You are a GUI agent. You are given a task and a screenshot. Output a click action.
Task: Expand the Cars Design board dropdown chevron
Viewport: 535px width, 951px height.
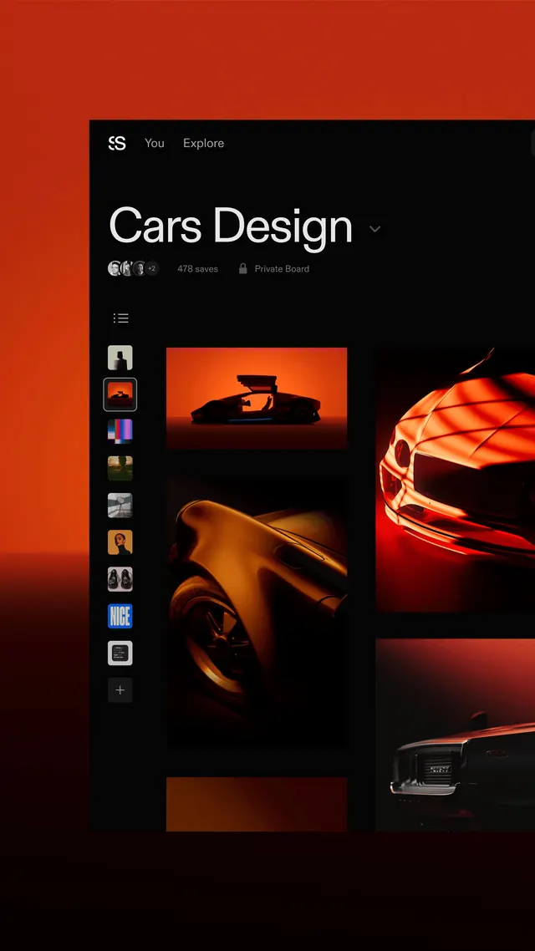374,229
